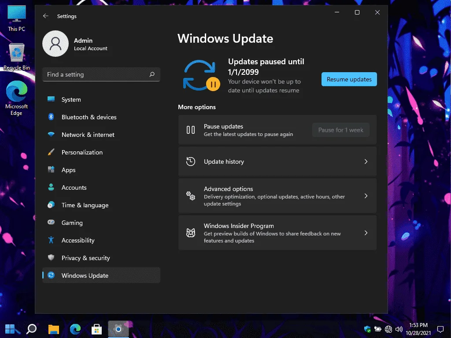This screenshot has height=338, width=451.
Task: Click the Privacy & security shield icon
Action: point(51,257)
